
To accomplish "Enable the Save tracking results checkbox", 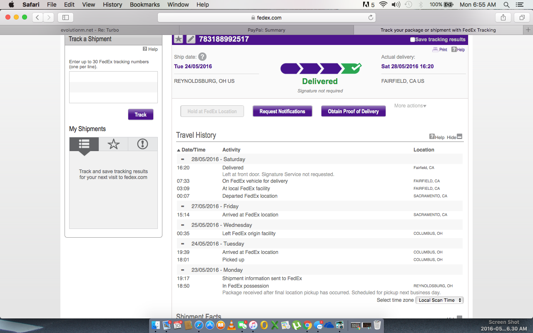I will coord(413,40).
